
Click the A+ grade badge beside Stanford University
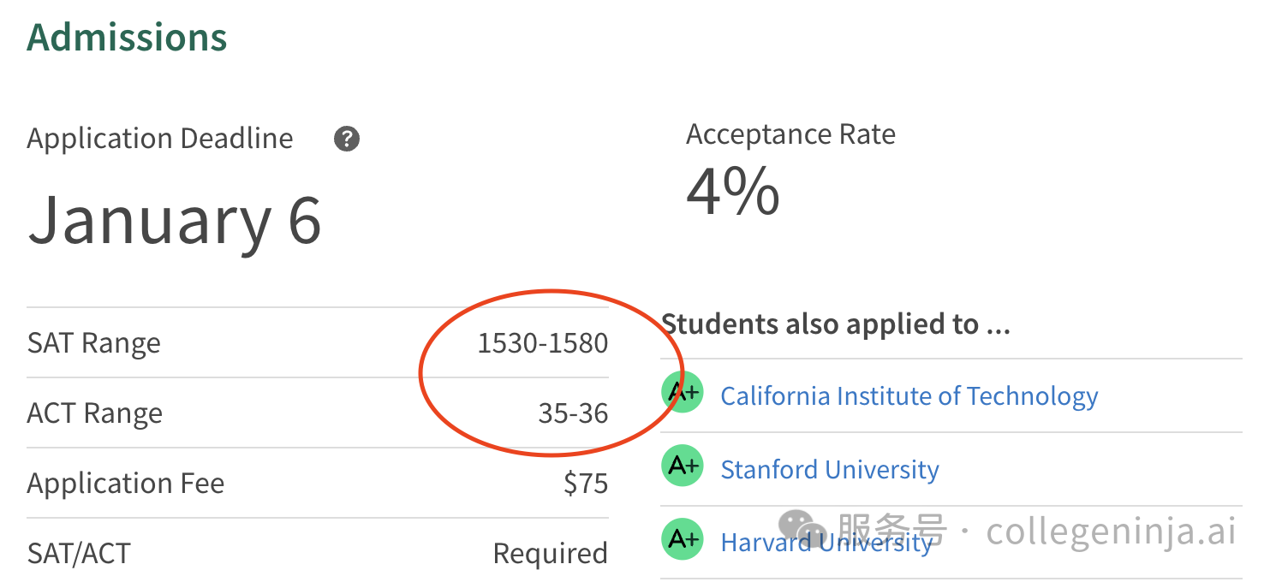pyautogui.click(x=683, y=466)
